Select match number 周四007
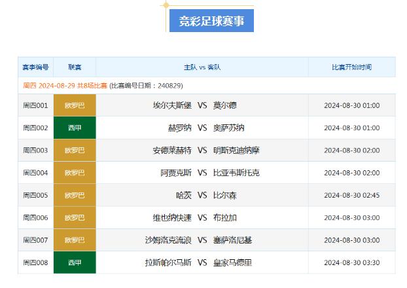407x288 pixels. (35, 240)
